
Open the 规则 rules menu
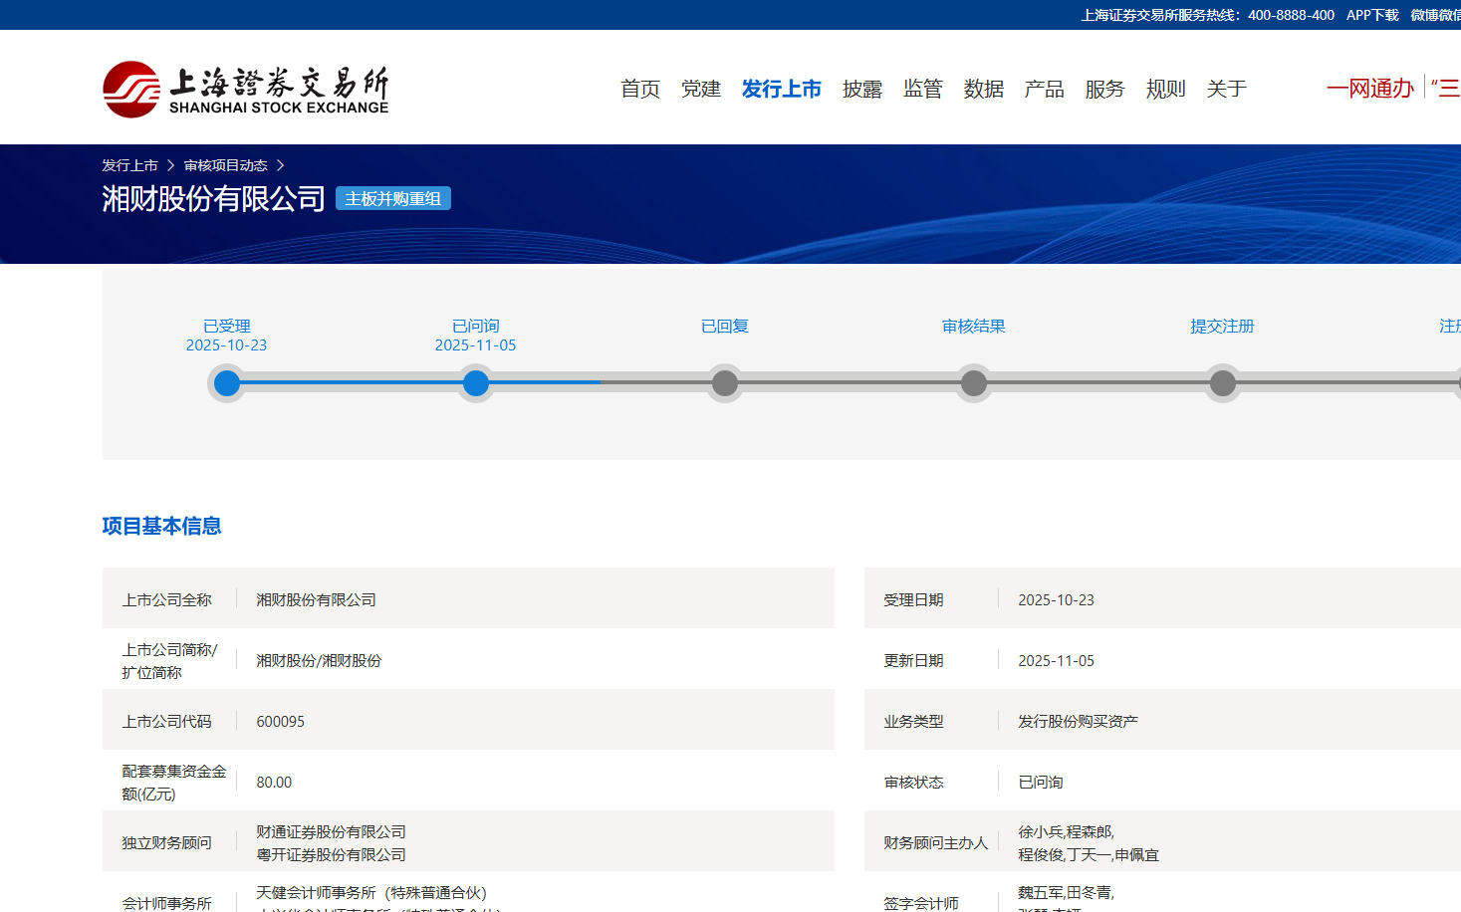1165,90
